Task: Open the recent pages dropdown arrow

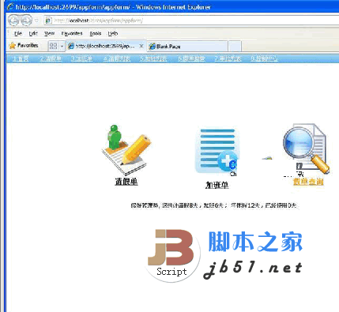Action: click(x=37, y=21)
